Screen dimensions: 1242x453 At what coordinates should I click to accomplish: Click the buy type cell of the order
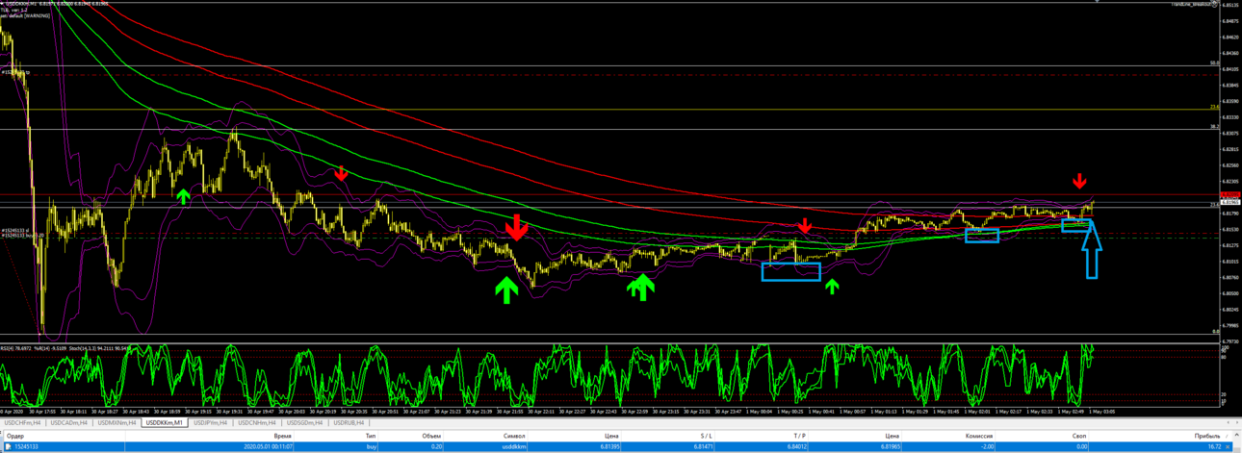371,446
